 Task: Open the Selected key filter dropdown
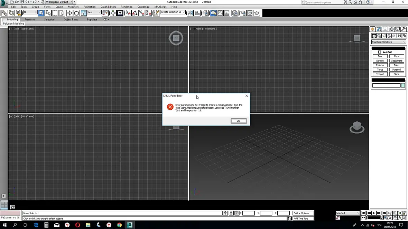[x=347, y=213]
